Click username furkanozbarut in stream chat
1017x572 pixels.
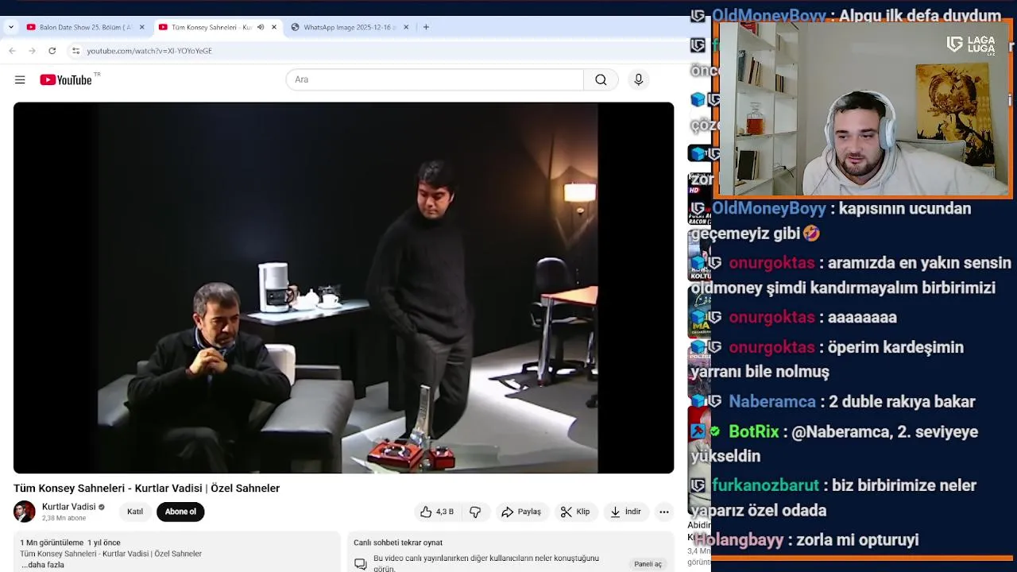pyautogui.click(x=765, y=485)
